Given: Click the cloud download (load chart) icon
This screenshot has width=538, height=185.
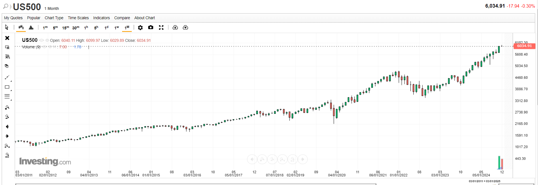Looking at the screenshot, I should [x=175, y=27].
